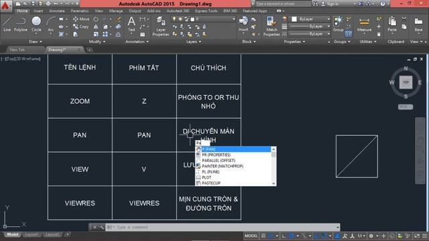Select the Arc tool
This screenshot has width=429, height=241.
click(51, 25)
